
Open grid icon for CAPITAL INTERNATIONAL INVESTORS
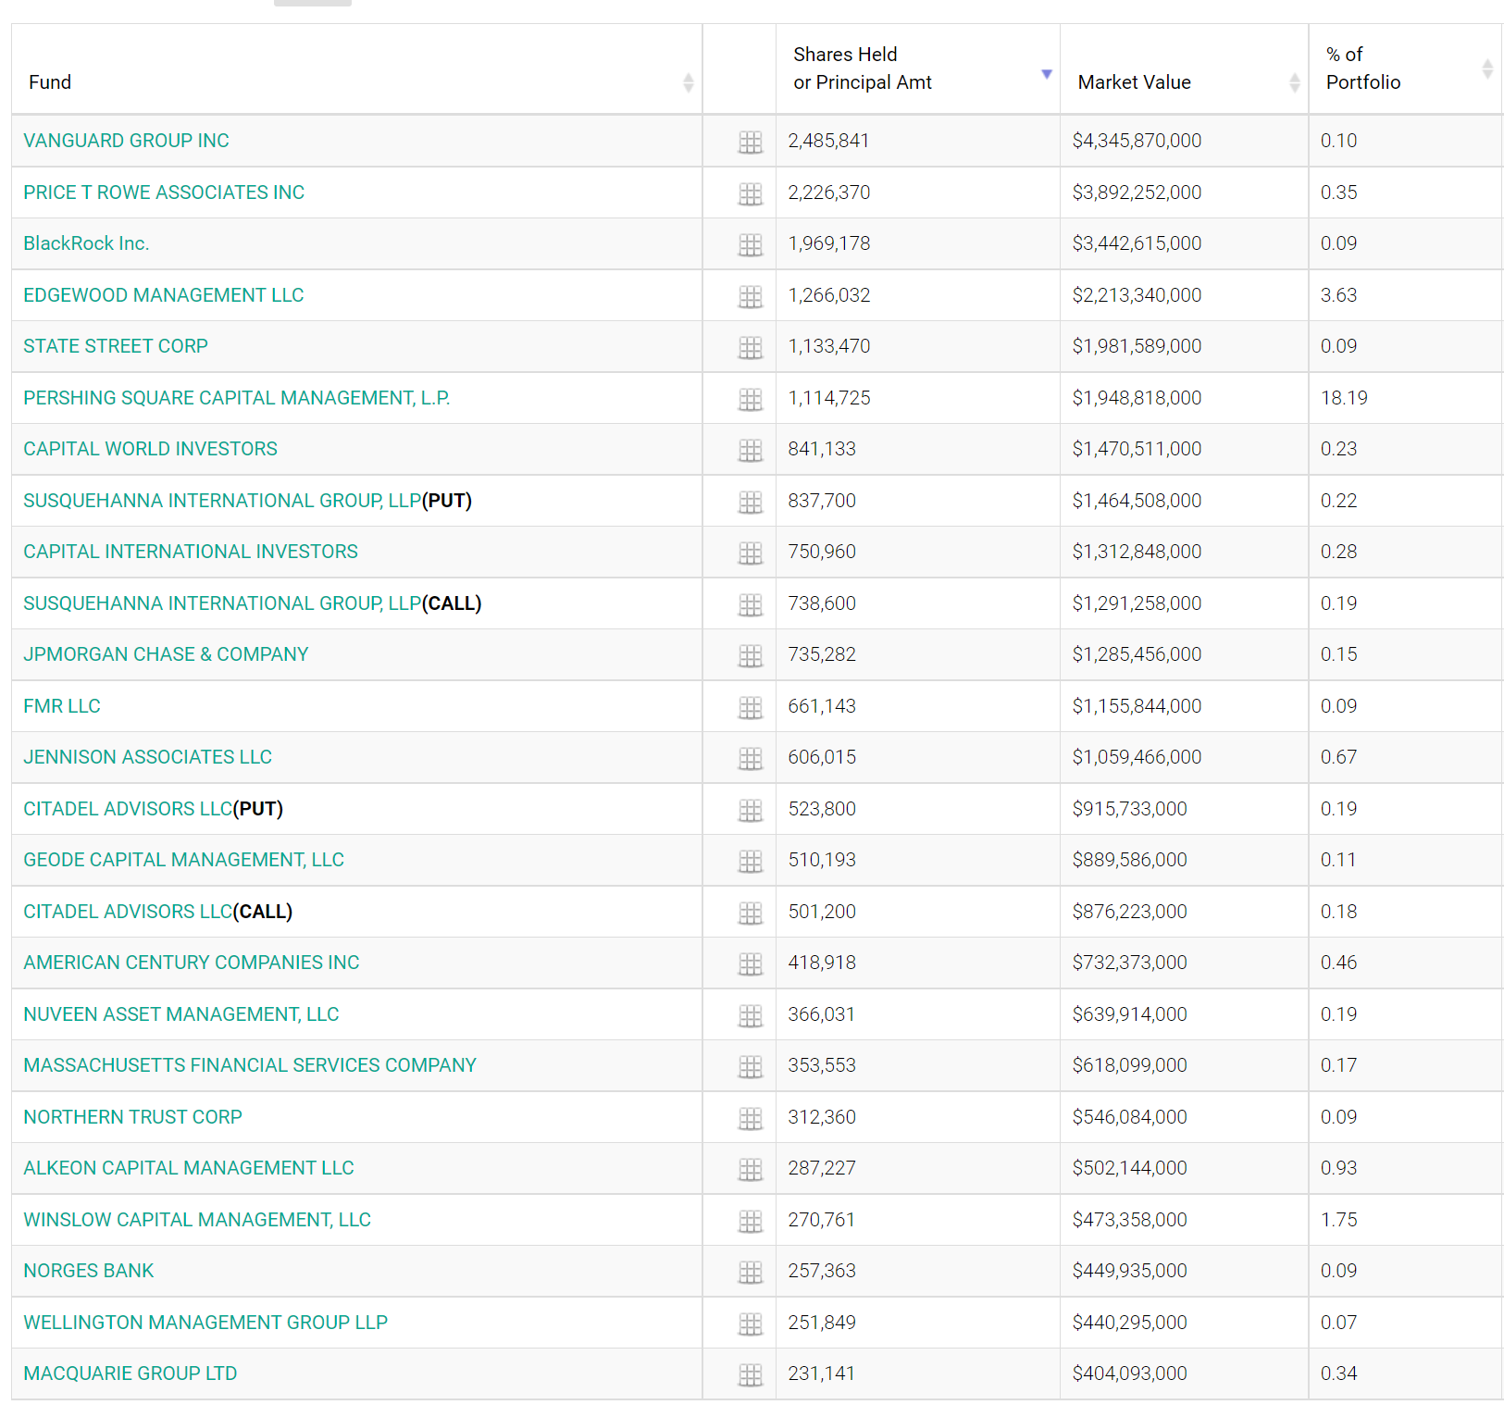(x=751, y=553)
